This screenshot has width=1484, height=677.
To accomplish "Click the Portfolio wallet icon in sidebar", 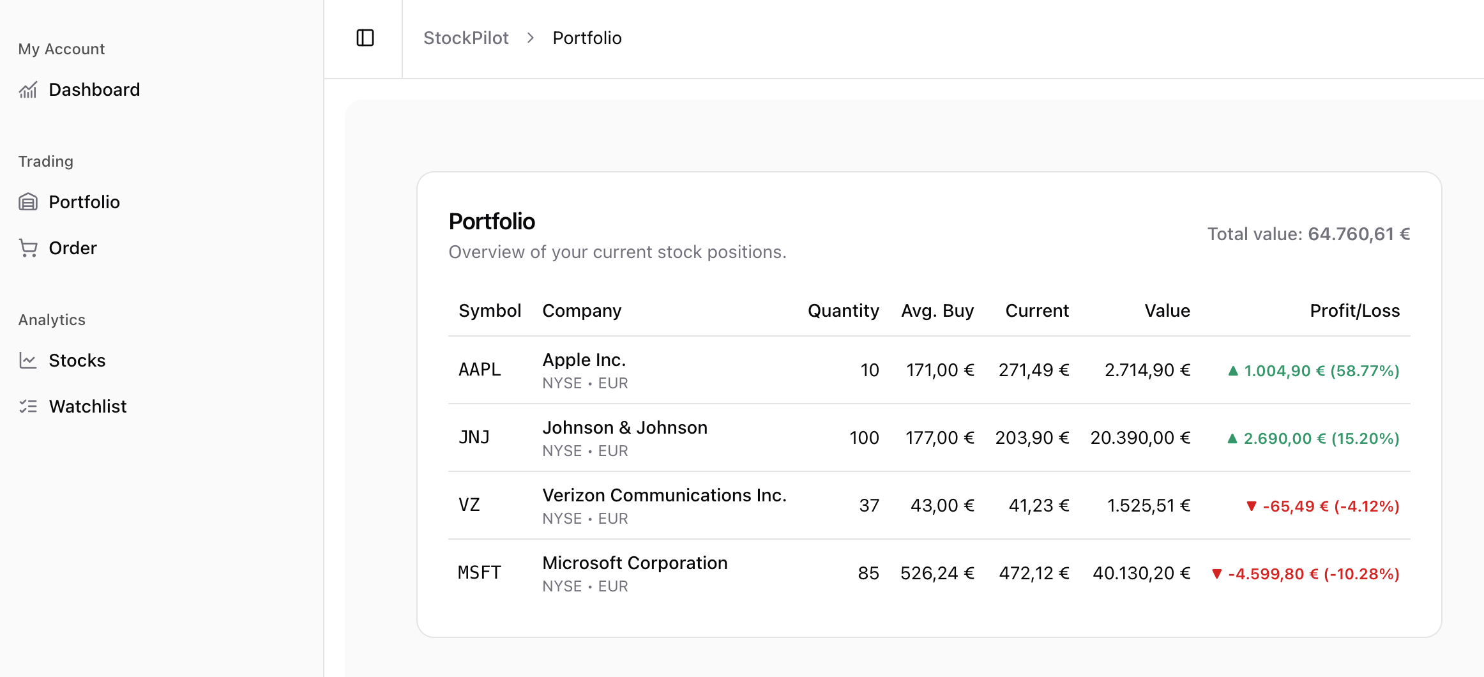I will pos(28,202).
